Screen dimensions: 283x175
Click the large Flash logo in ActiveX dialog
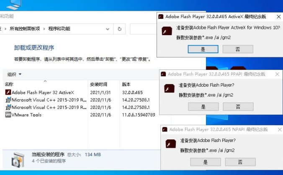pyautogui.click(x=167, y=31)
